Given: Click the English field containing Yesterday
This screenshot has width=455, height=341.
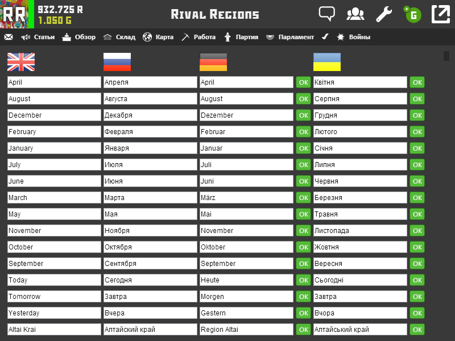Looking at the screenshot, I should coord(54,313).
